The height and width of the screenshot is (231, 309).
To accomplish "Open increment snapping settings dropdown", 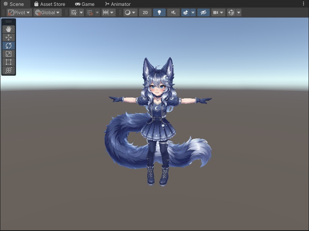I will tap(108, 12).
